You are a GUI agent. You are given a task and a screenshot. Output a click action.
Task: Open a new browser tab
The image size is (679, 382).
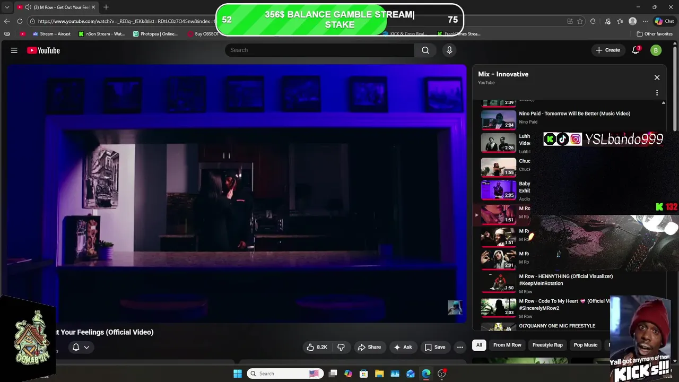106,7
